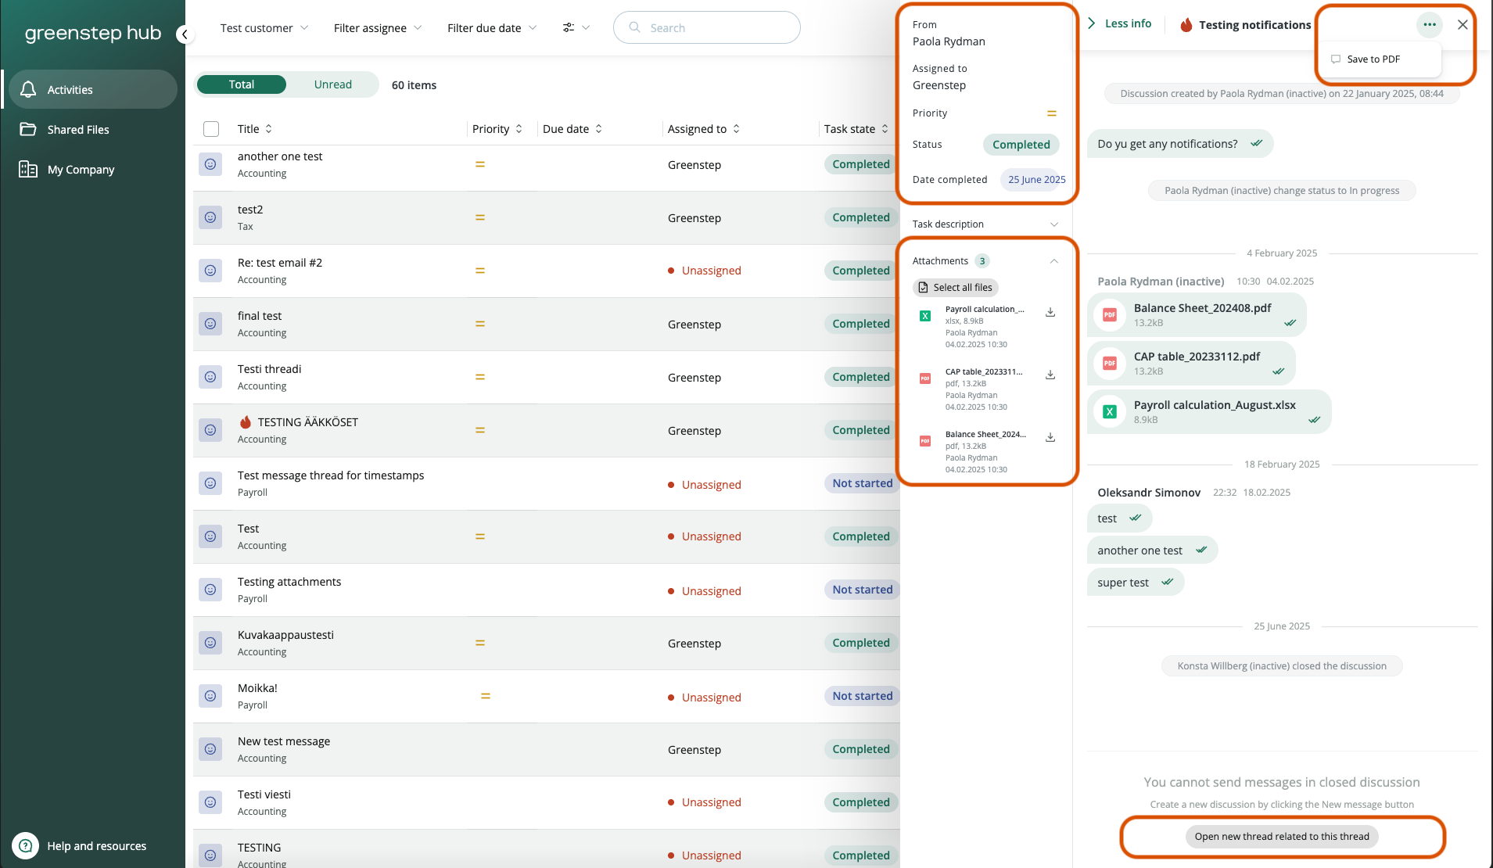Open the filter settings sliders icon
1493x868 pixels.
569,27
